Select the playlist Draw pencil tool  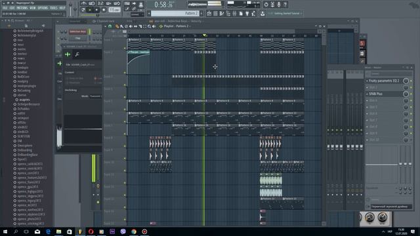click(x=117, y=26)
